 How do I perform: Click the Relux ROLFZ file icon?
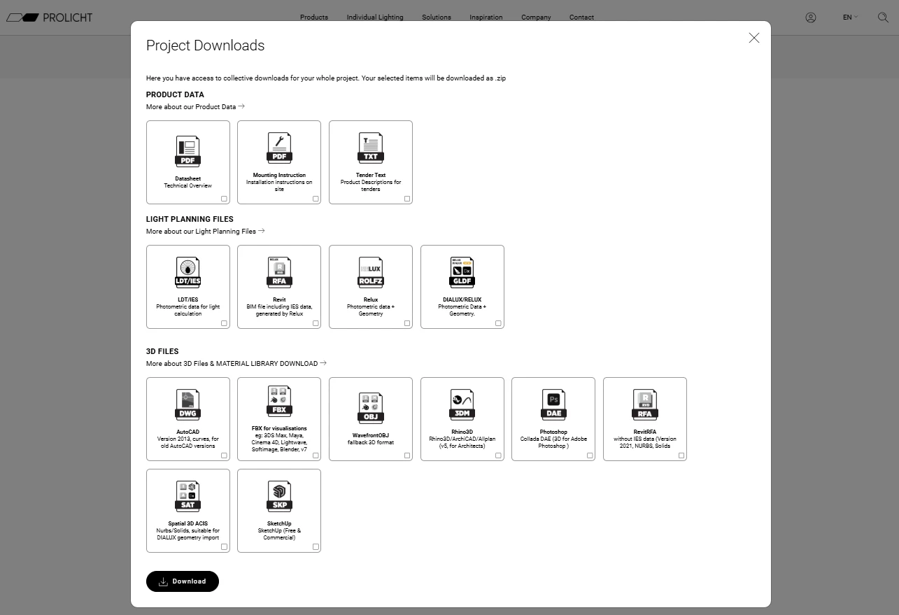[370, 272]
